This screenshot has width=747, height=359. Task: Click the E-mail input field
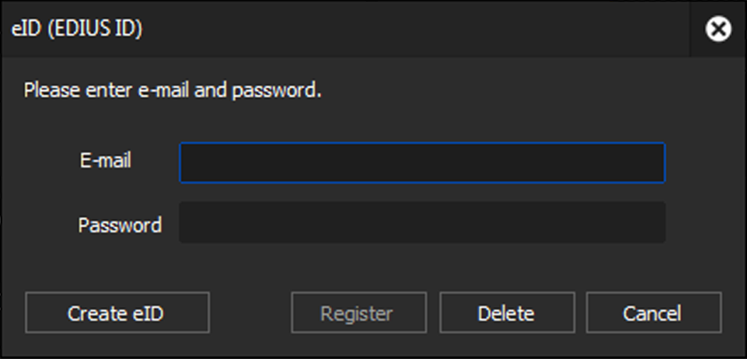pos(421,163)
